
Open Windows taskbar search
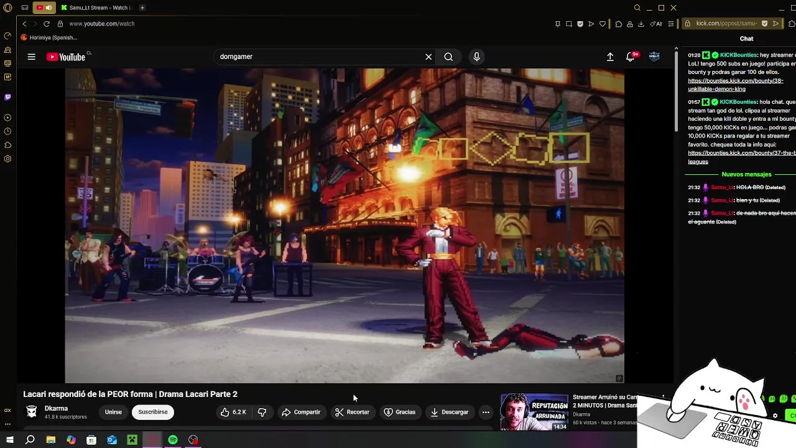coord(30,440)
